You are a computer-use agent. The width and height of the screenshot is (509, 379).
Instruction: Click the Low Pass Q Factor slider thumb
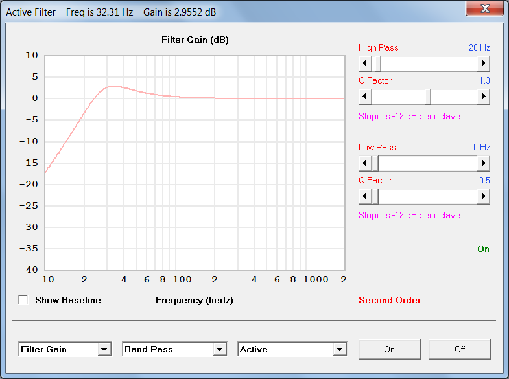(375, 196)
